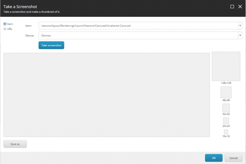Select the 16x16 thumbnail preview

click(226, 132)
